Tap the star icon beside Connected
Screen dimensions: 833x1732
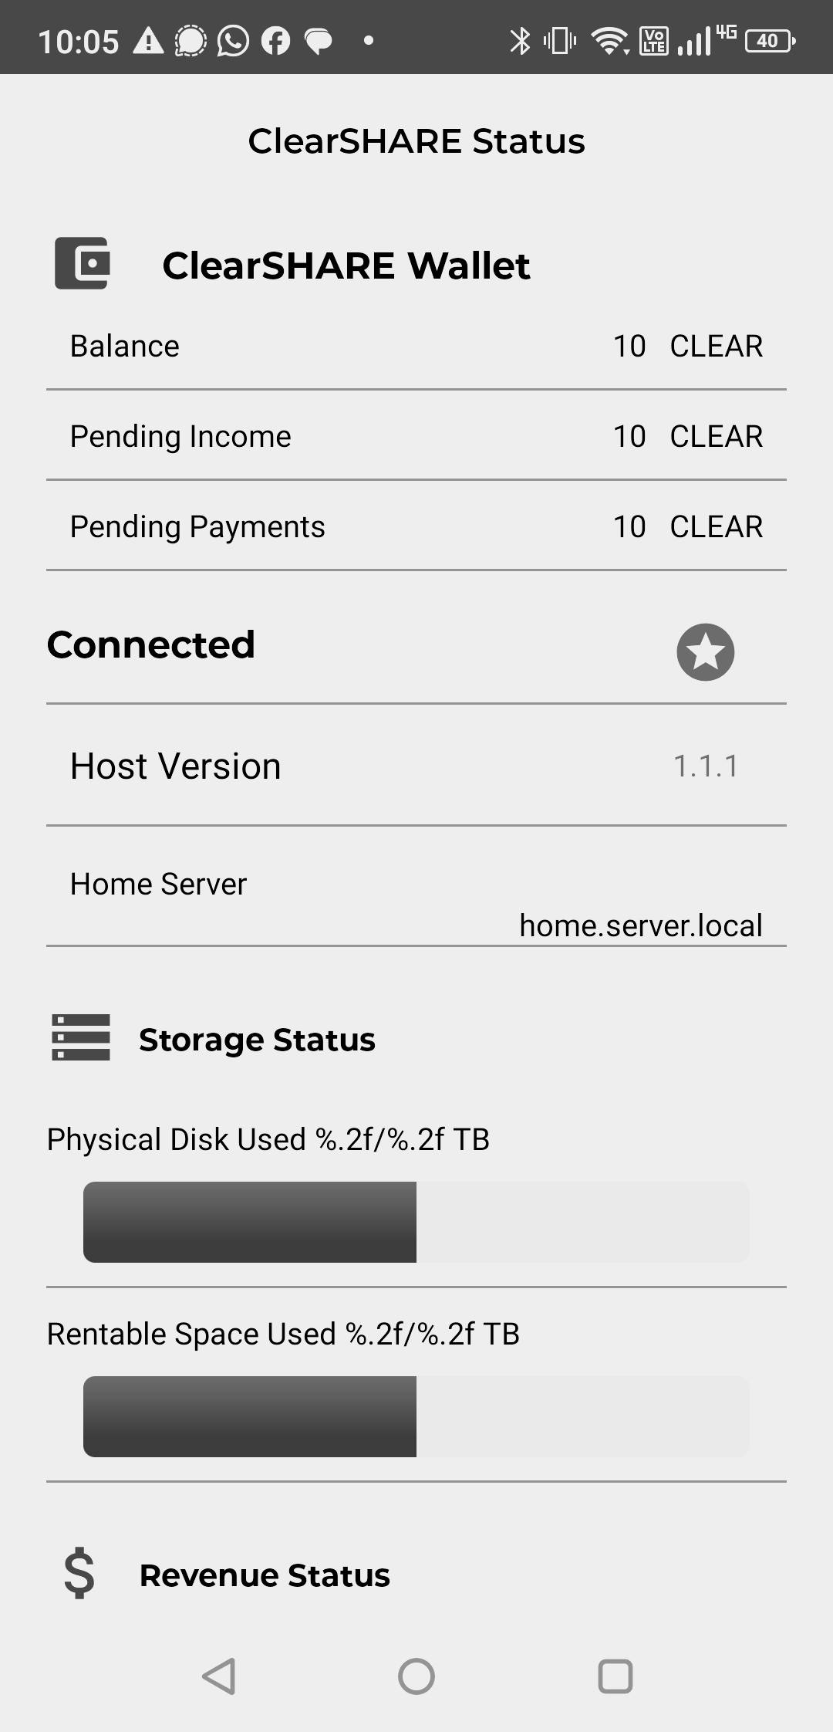[x=705, y=652]
